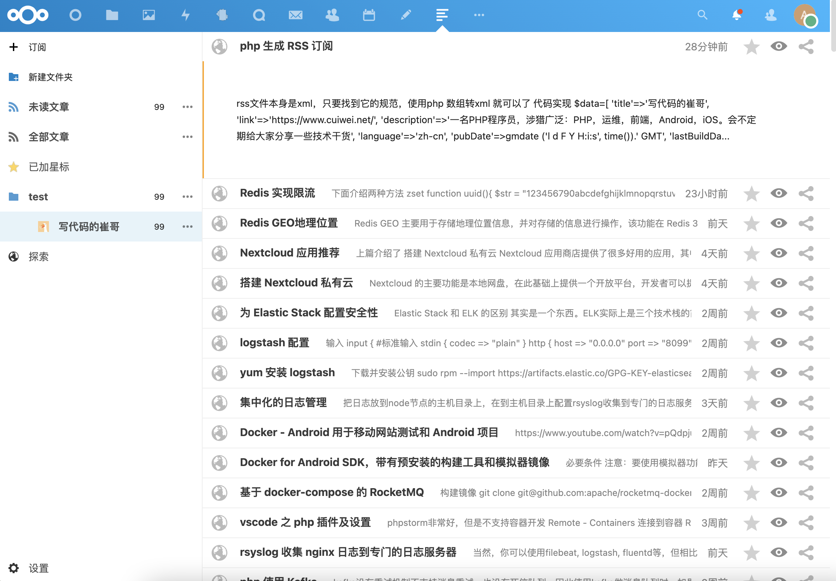Image resolution: width=836 pixels, height=581 pixels.
Task: Open the search magnifier icon
Action: pos(702,15)
